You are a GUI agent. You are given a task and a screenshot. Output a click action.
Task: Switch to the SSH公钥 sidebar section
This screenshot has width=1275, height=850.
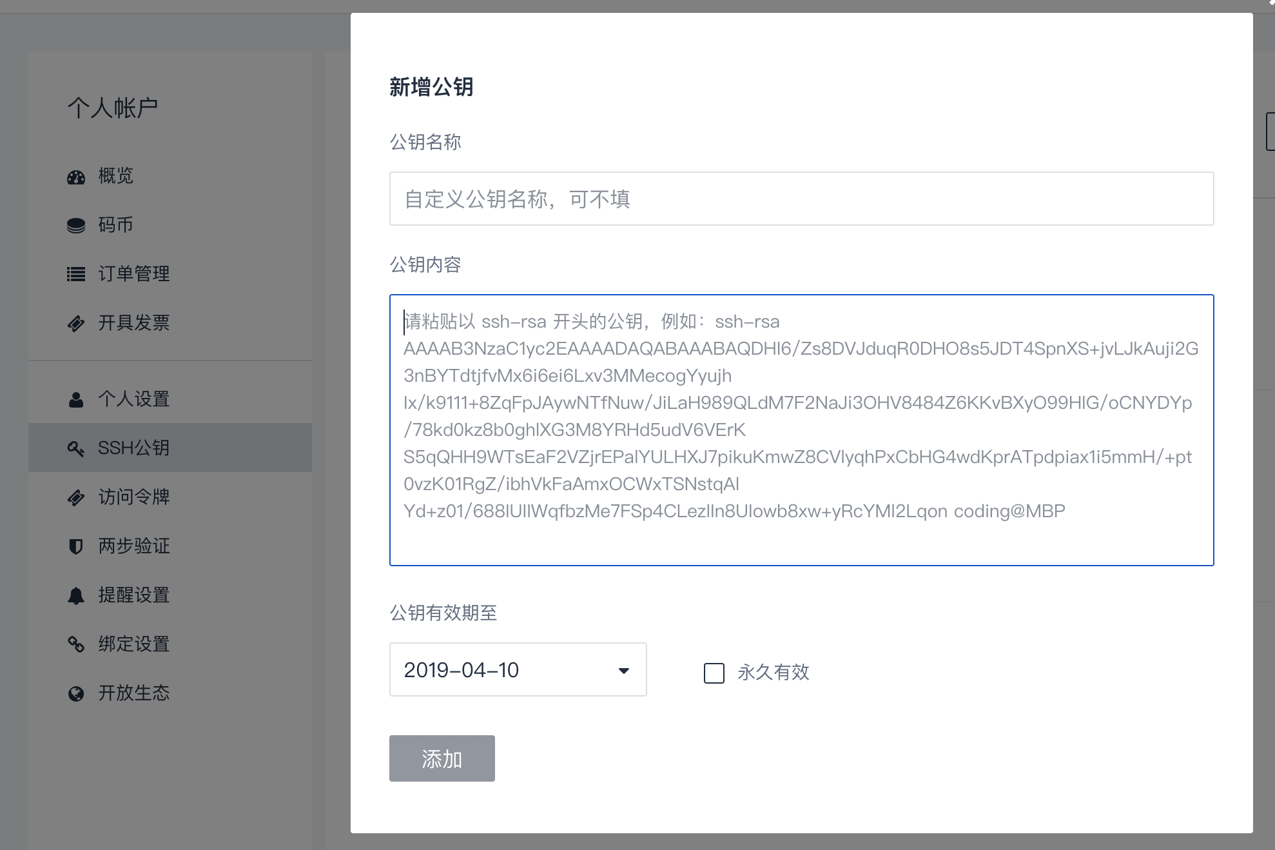(134, 448)
